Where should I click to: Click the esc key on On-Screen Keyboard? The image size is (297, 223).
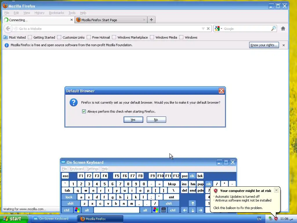(66, 176)
